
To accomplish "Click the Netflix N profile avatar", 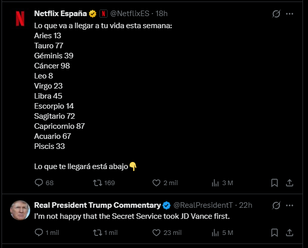I will pos(20,19).
